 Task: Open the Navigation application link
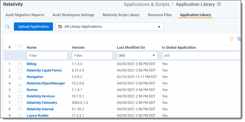point(35,77)
